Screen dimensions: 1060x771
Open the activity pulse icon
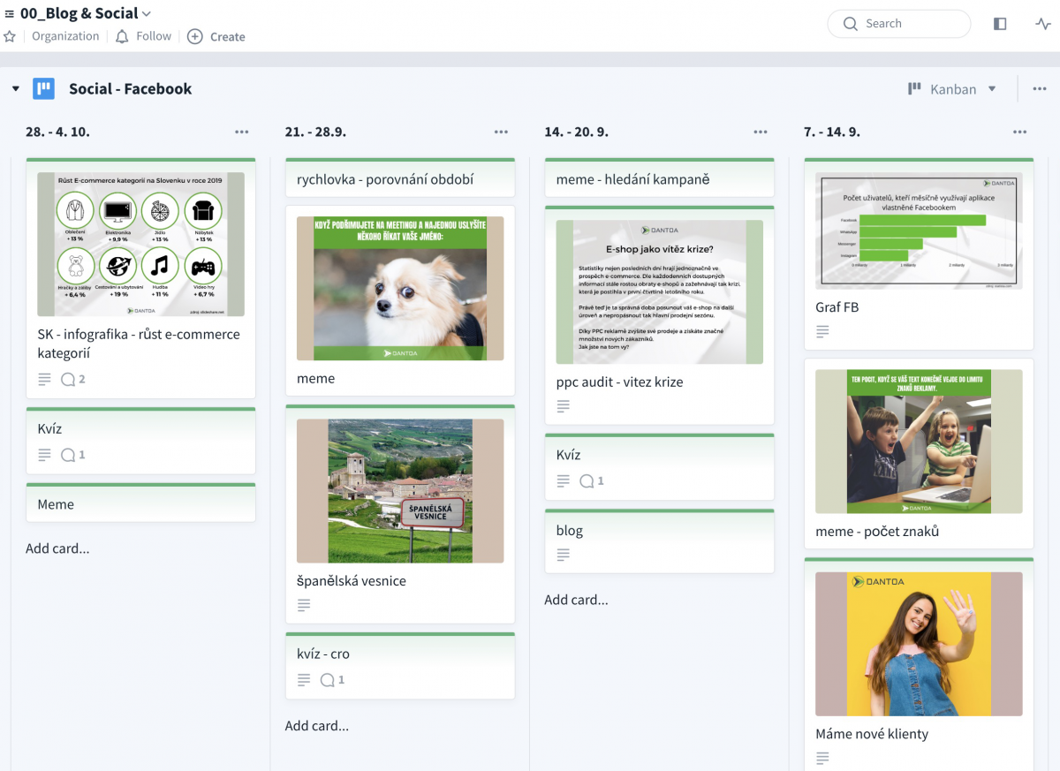pyautogui.click(x=1043, y=24)
